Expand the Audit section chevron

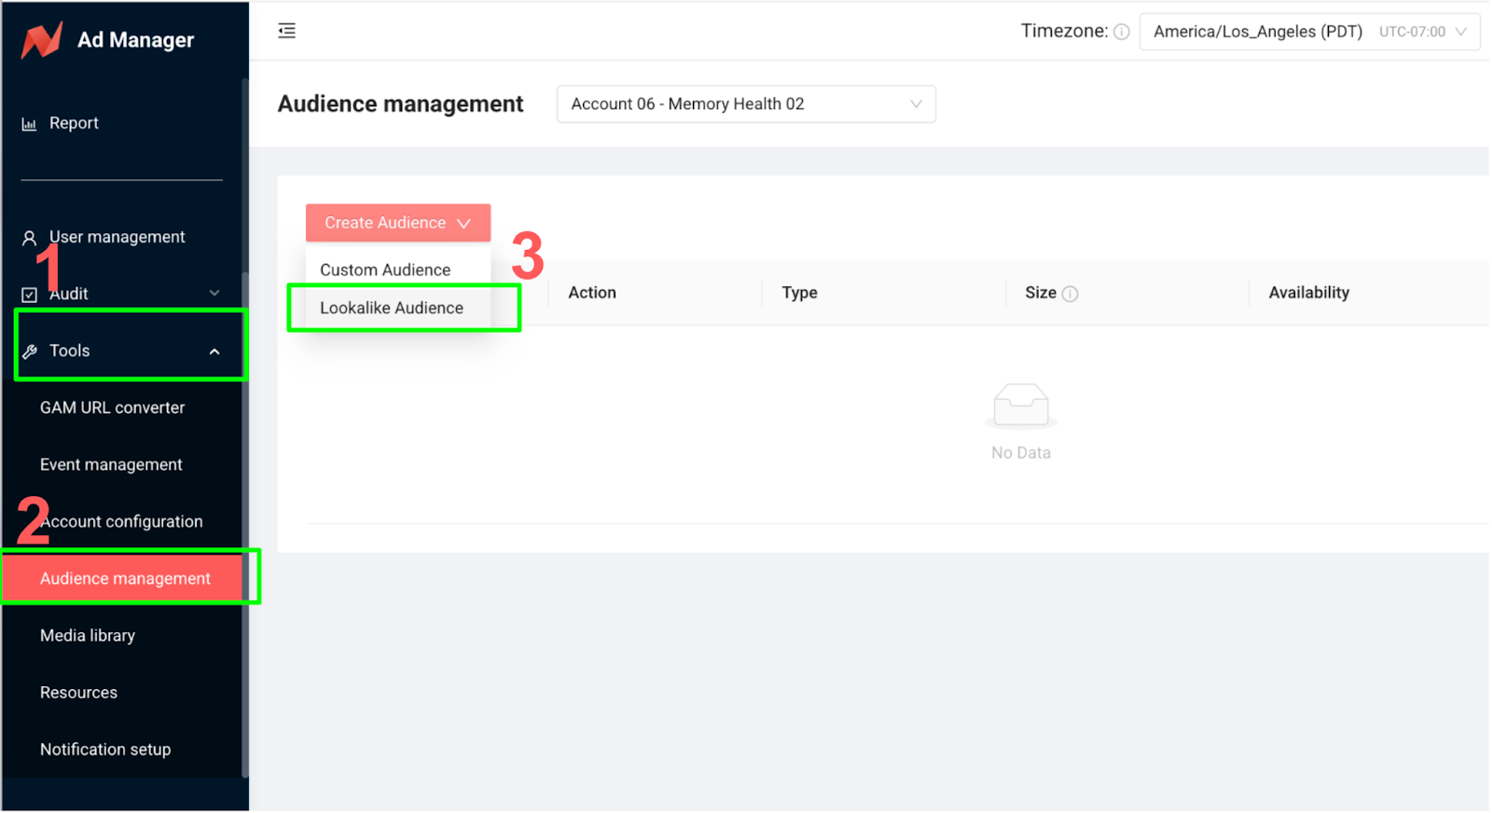click(x=214, y=294)
